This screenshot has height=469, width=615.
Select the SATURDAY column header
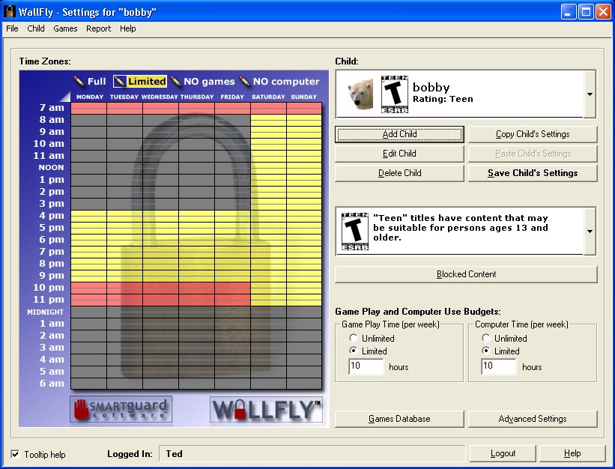coord(268,97)
